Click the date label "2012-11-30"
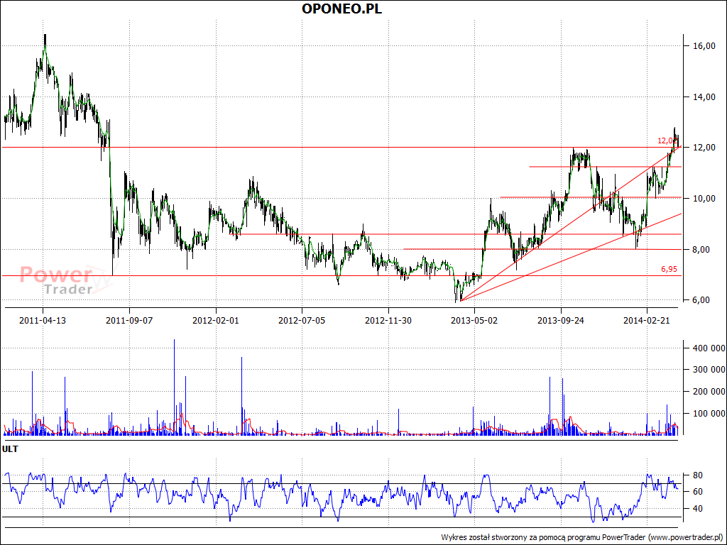Screen dimensions: 727x545 tap(388, 320)
